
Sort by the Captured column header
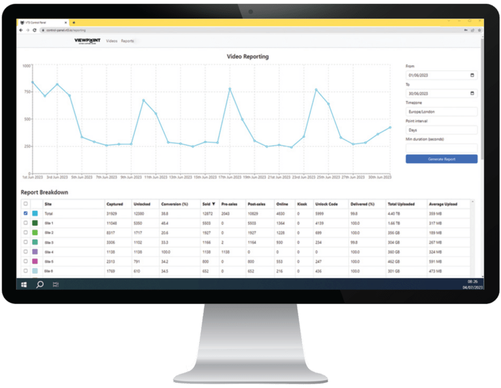[115, 204]
